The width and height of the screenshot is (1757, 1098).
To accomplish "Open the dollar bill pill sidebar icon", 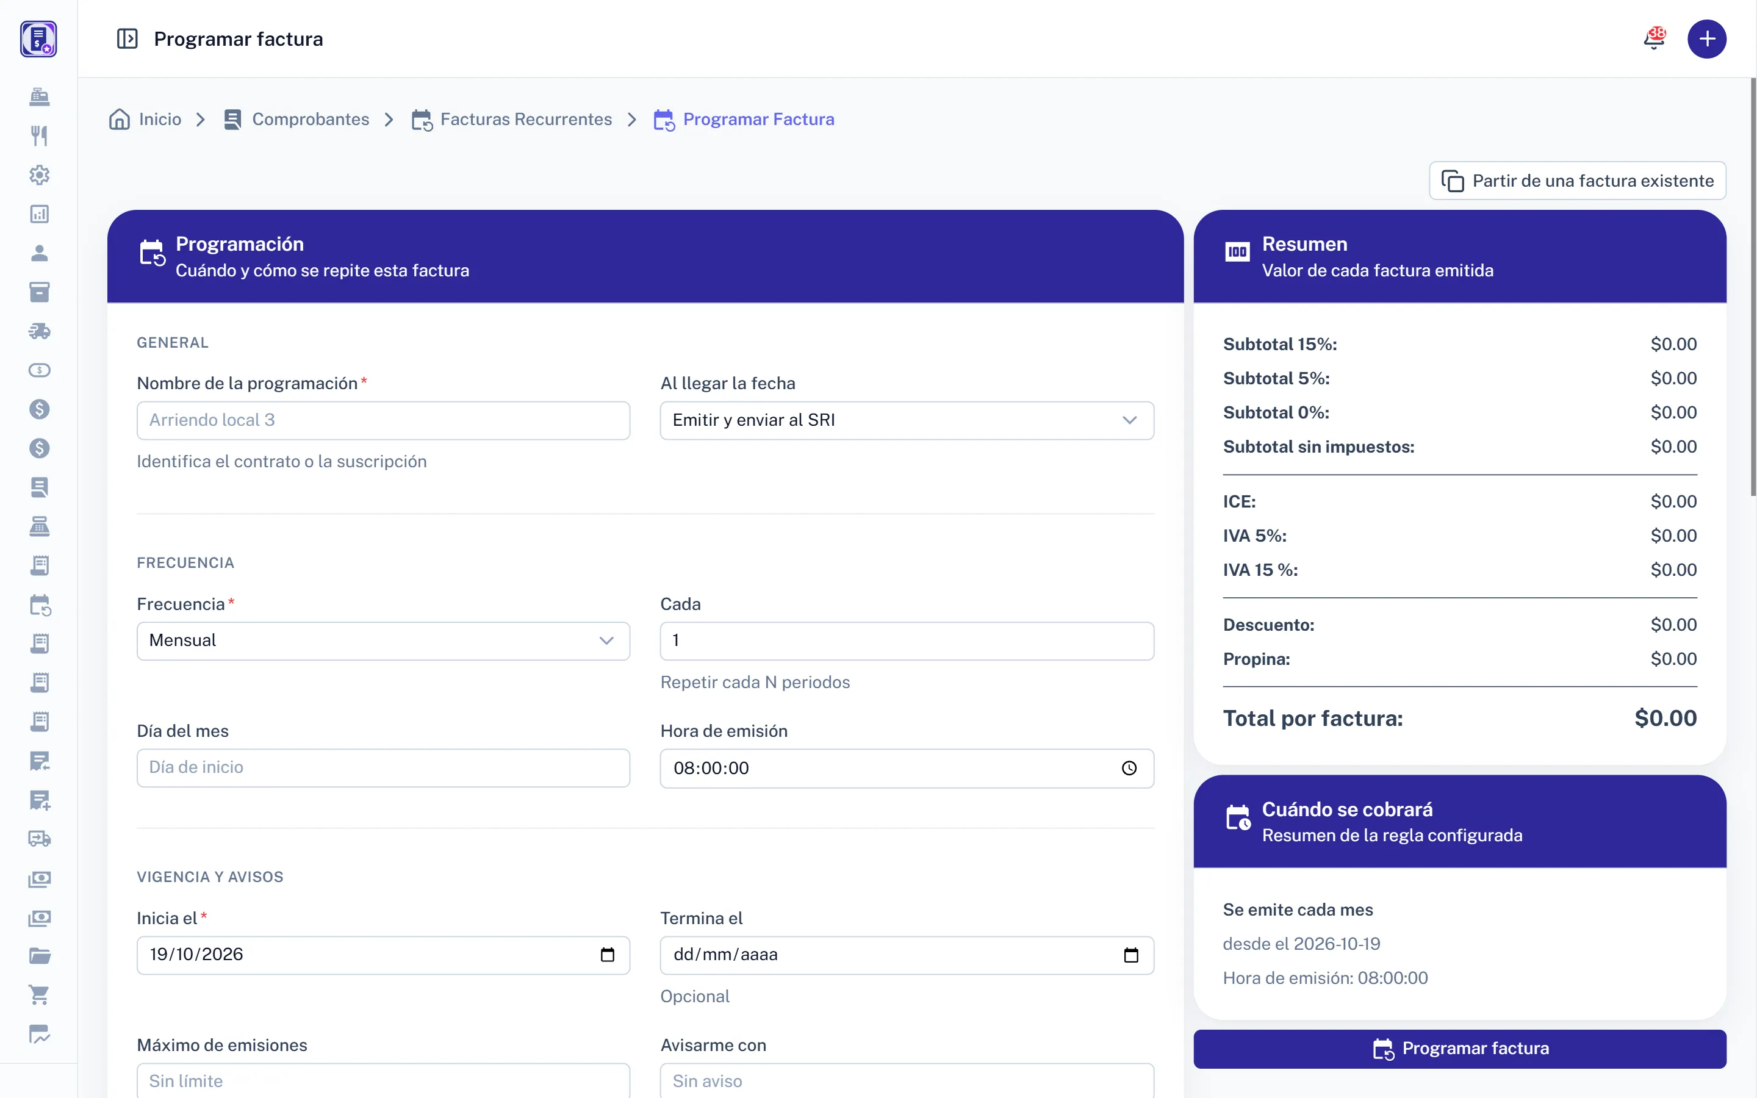I will [x=39, y=370].
